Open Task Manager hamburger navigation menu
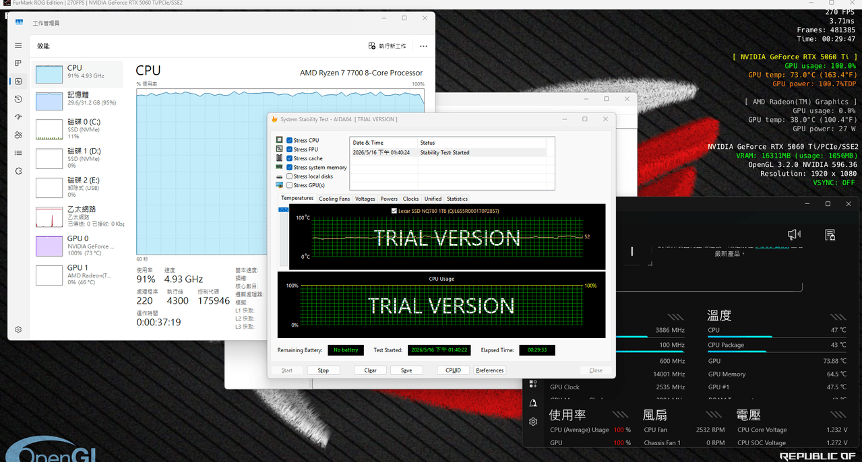 [19, 45]
